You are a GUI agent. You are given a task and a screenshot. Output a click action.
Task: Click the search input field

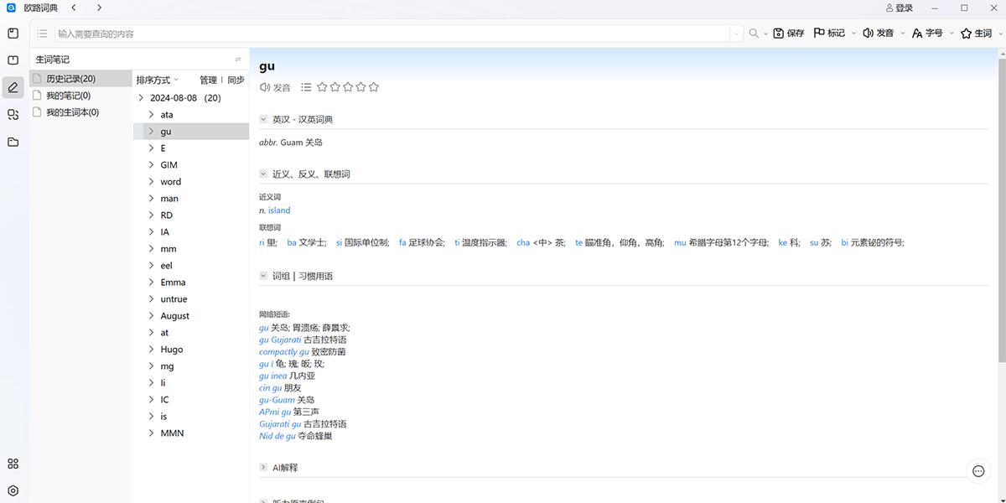392,34
